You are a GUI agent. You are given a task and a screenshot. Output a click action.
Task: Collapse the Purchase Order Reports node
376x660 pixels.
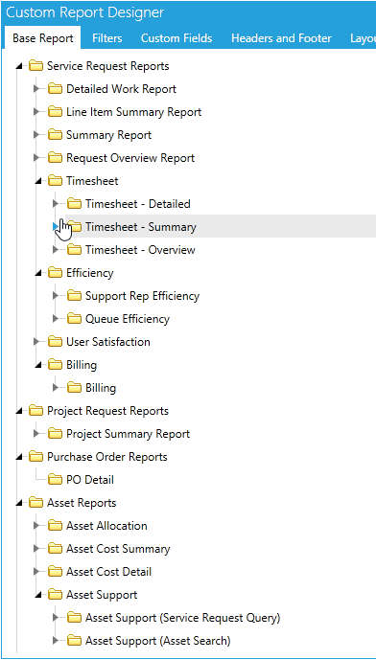[x=18, y=457]
